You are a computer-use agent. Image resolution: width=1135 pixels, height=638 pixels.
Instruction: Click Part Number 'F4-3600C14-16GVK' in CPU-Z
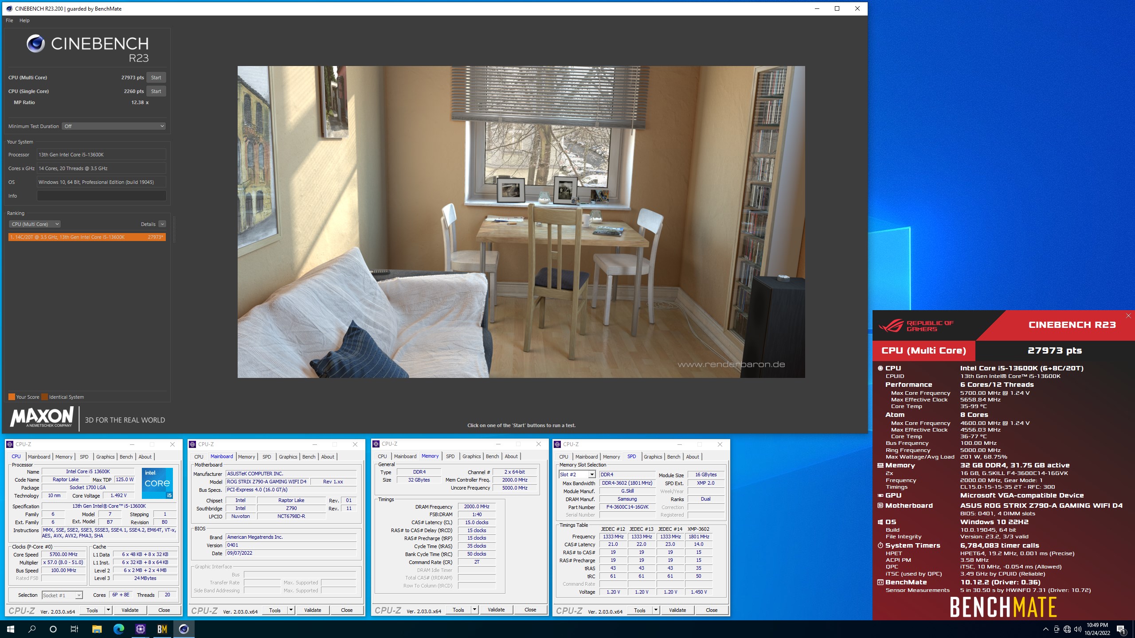(627, 507)
